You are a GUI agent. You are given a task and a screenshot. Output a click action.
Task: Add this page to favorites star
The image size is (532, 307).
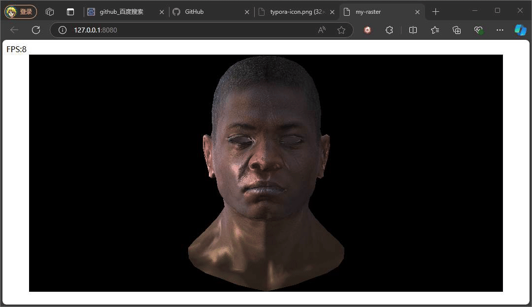[341, 30]
